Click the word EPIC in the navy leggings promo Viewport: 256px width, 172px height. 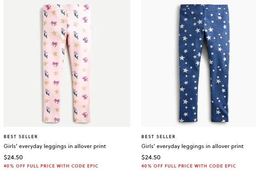(230, 166)
